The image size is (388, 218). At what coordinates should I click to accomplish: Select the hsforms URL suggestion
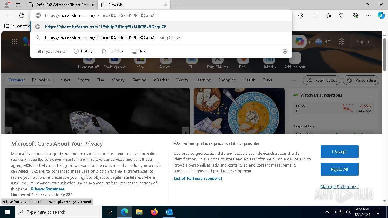161,27
